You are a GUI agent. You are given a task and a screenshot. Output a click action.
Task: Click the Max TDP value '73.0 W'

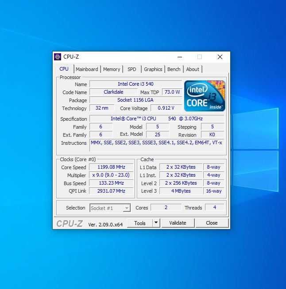coord(172,92)
